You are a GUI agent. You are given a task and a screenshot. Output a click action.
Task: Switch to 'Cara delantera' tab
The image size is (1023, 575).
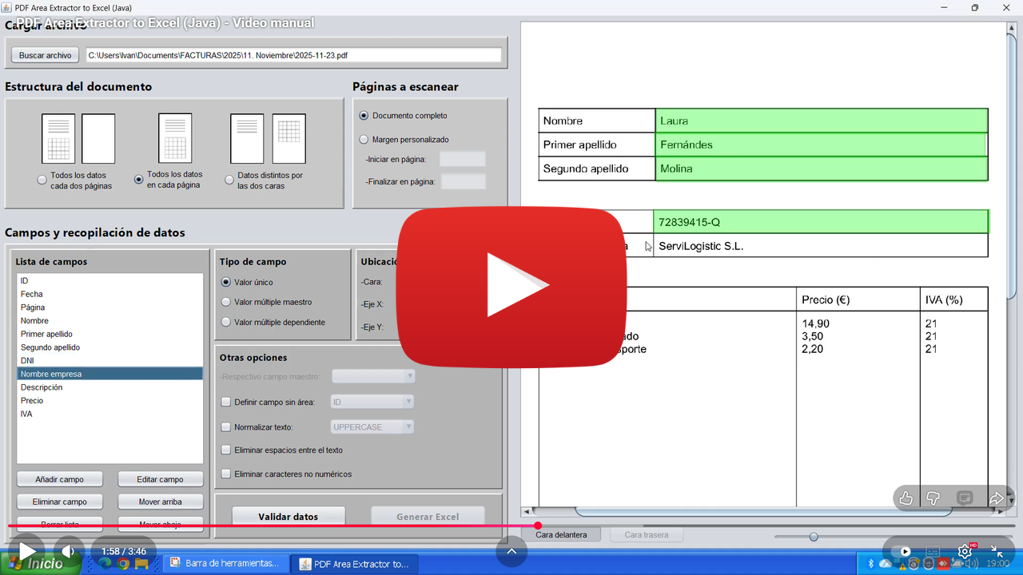[x=561, y=535]
